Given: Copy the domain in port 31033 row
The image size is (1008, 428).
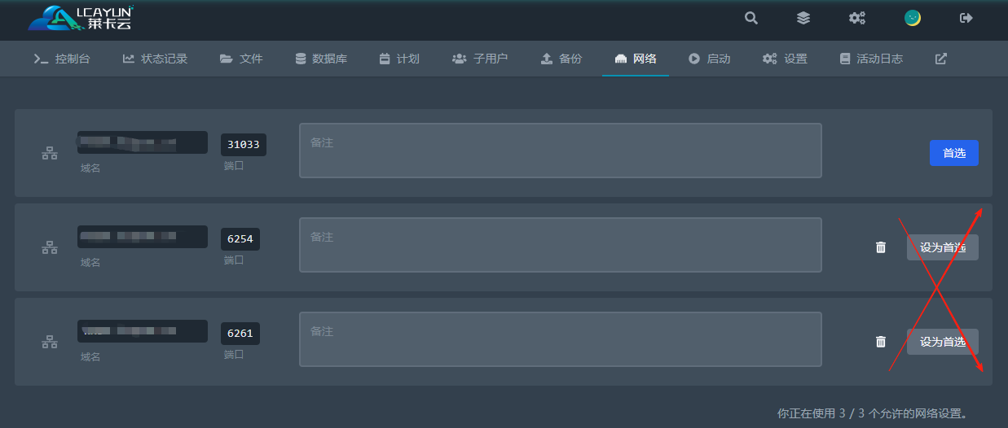Looking at the screenshot, I should [x=142, y=142].
